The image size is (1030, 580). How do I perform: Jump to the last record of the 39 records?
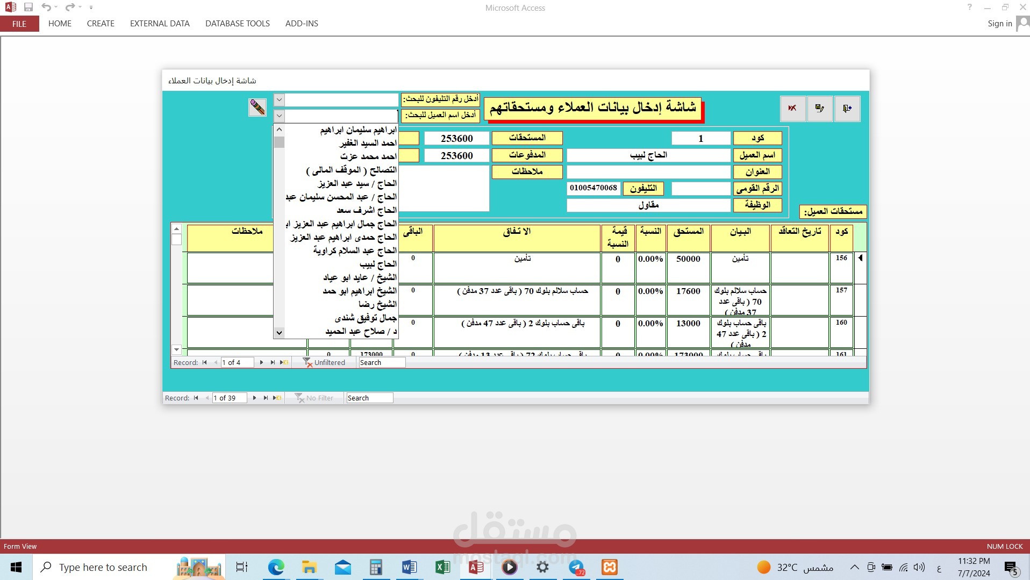coord(266,398)
